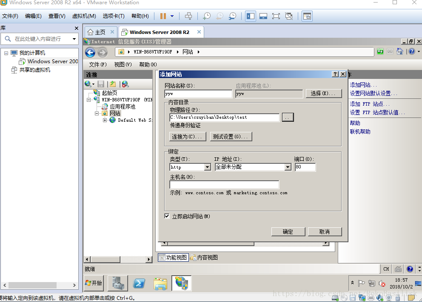422x302 pixels.
Task: Revert to the previous snapshot
Action: [220, 16]
